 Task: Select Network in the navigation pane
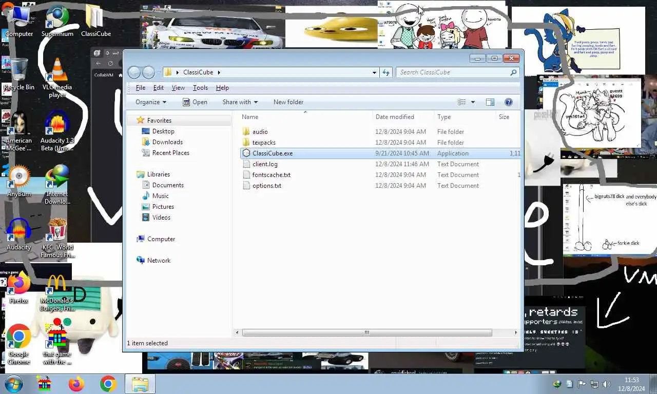point(159,261)
